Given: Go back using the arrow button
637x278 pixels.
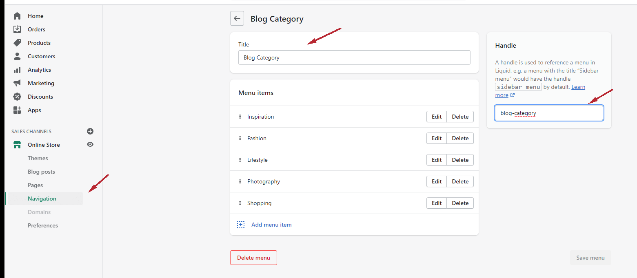Looking at the screenshot, I should point(237,18).
